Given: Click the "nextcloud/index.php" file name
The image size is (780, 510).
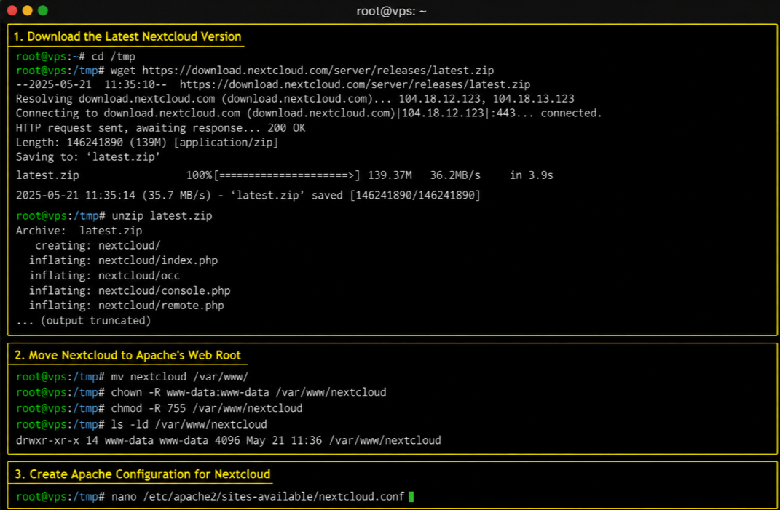Looking at the screenshot, I should [158, 260].
